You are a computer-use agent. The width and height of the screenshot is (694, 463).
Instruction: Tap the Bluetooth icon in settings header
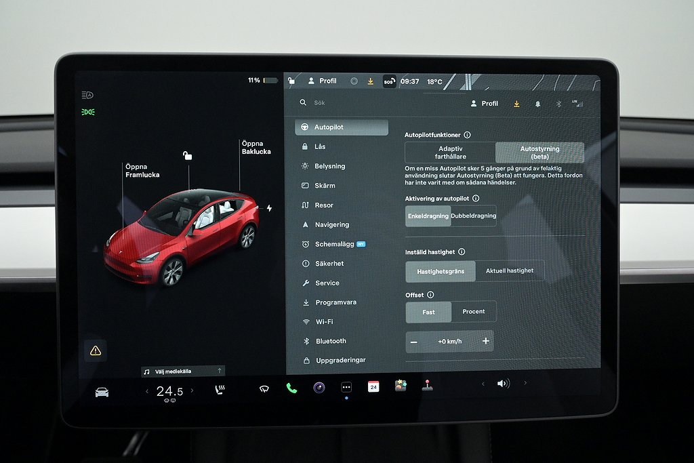558,104
